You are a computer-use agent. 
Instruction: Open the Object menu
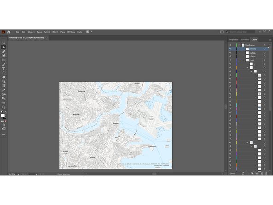coord(31,32)
